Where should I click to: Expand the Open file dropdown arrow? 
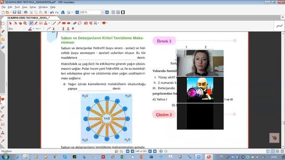coord(11,12)
